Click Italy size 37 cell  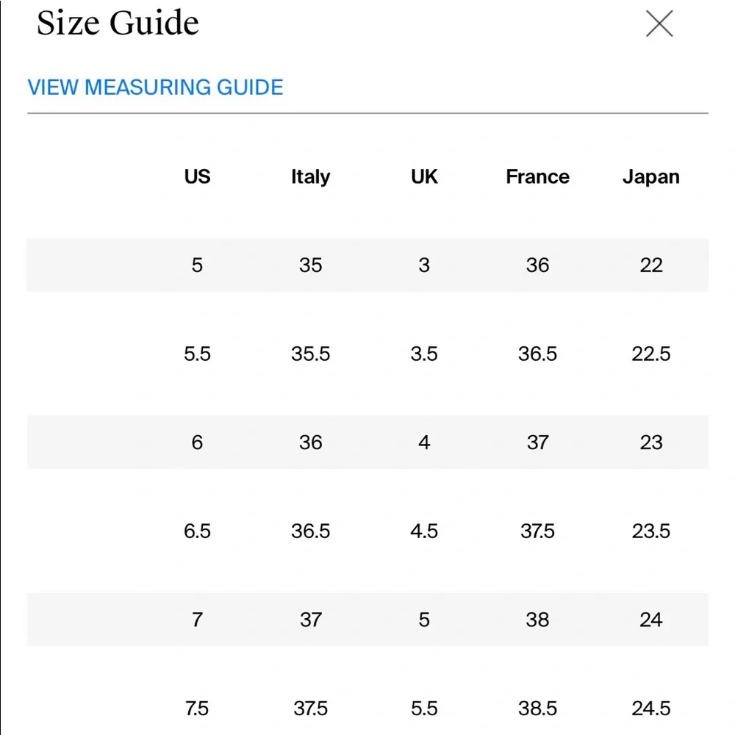click(310, 620)
